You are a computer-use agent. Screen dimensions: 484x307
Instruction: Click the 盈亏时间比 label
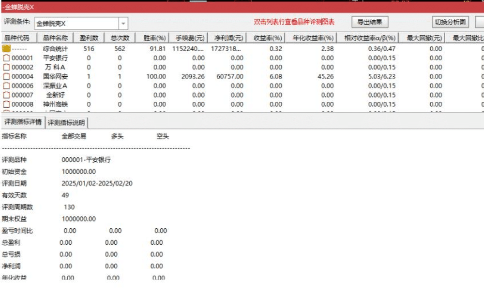[17, 231]
